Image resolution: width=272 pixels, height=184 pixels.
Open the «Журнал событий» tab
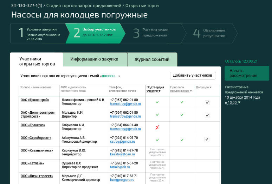point(152,59)
